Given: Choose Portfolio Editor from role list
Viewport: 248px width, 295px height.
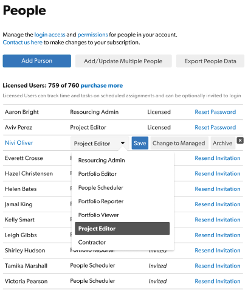Looking at the screenshot, I should coord(97,174).
